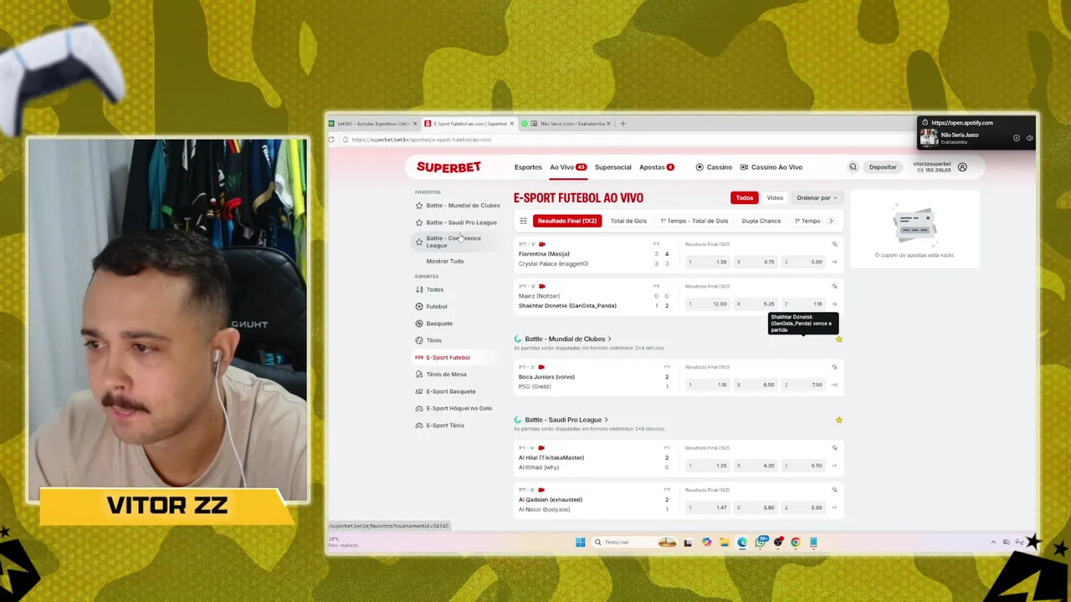Screen dimensions: 1071x602
Task: Expand Battle - Saudi Pro League chevron
Action: point(606,420)
